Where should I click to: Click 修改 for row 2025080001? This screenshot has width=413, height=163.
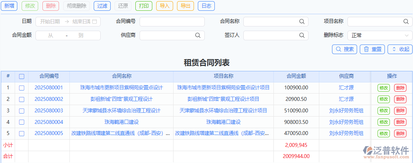tap(383, 88)
